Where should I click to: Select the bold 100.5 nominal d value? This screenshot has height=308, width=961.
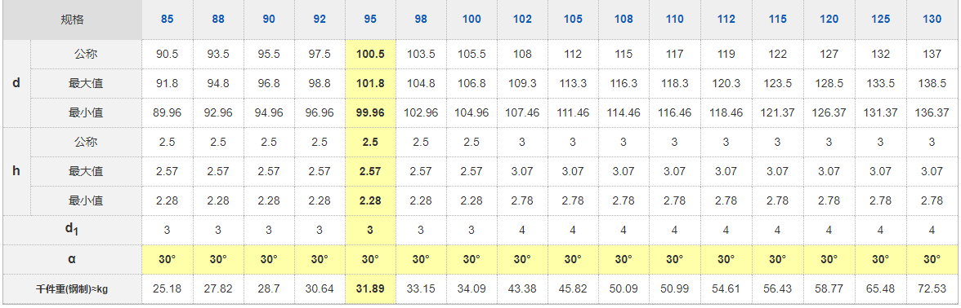coord(370,54)
